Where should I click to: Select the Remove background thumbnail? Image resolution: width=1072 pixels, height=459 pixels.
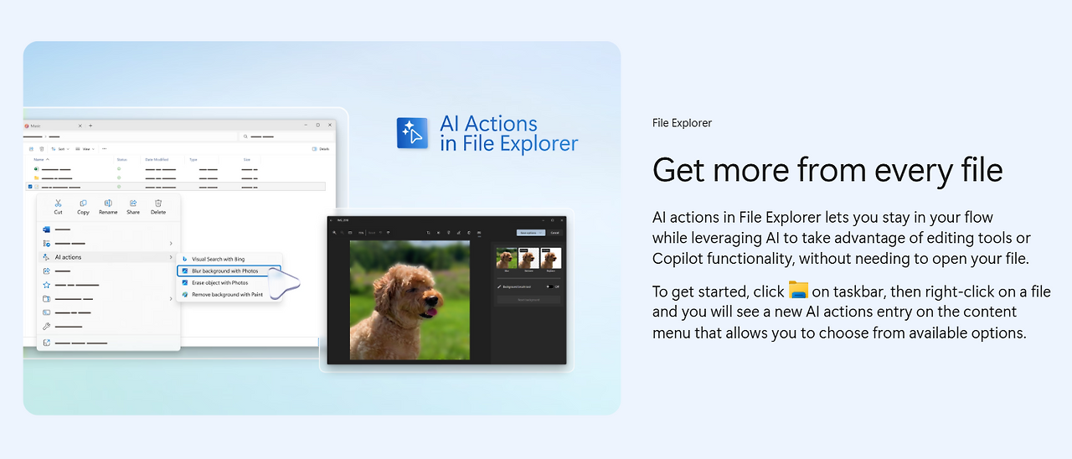click(x=529, y=258)
